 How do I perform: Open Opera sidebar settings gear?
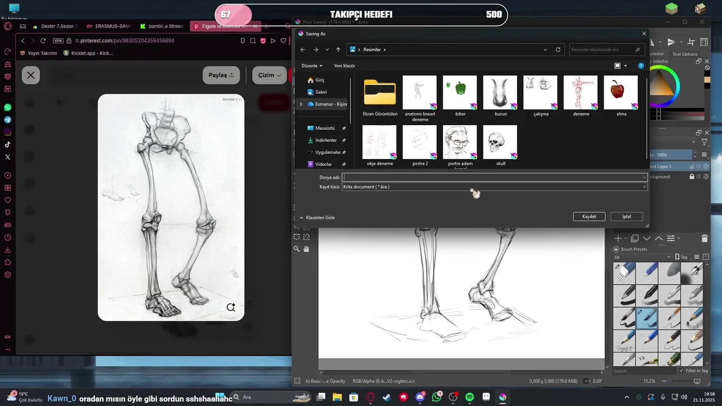[x=7, y=275]
